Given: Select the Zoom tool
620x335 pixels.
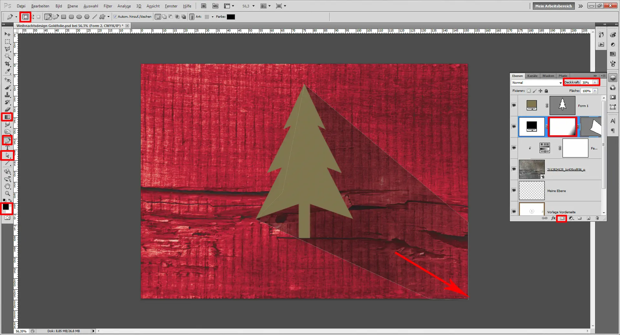Looking at the screenshot, I should point(7,194).
